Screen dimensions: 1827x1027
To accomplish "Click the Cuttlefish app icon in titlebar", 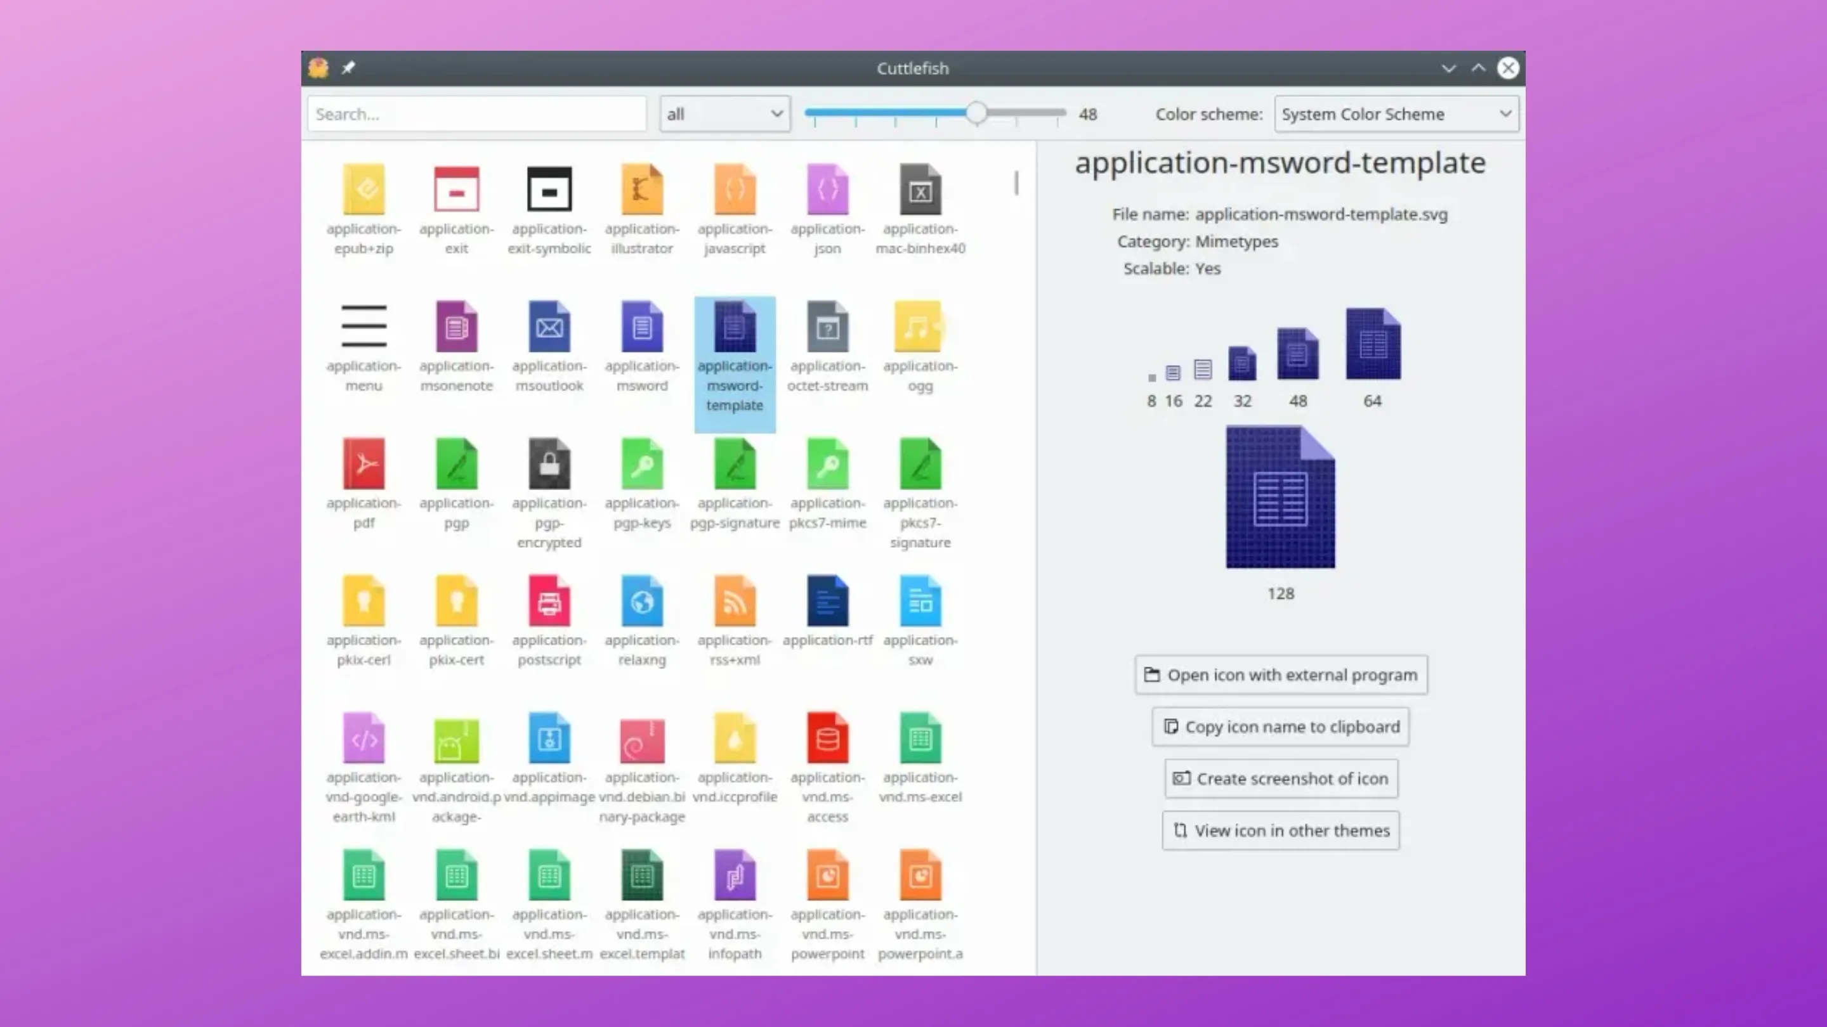I will pos(318,67).
